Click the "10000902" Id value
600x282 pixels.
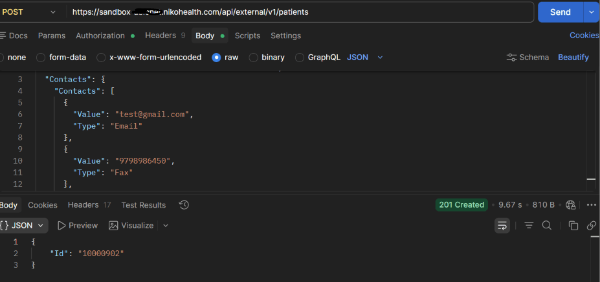[101, 254]
